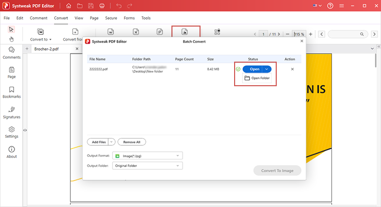Viewport: 381px width, 207px height.
Task: Open the Tools menu
Action: [x=146, y=18]
